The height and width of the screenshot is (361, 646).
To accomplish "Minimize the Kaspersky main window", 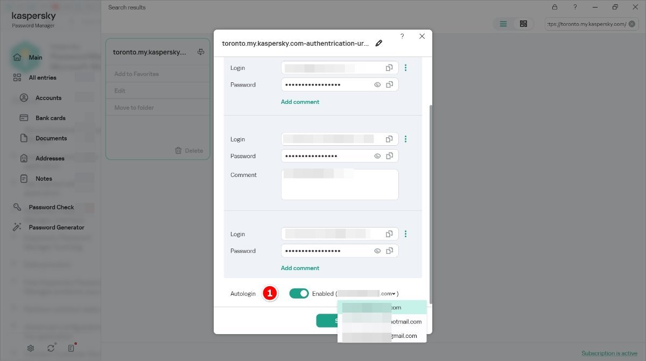I will tap(595, 7).
